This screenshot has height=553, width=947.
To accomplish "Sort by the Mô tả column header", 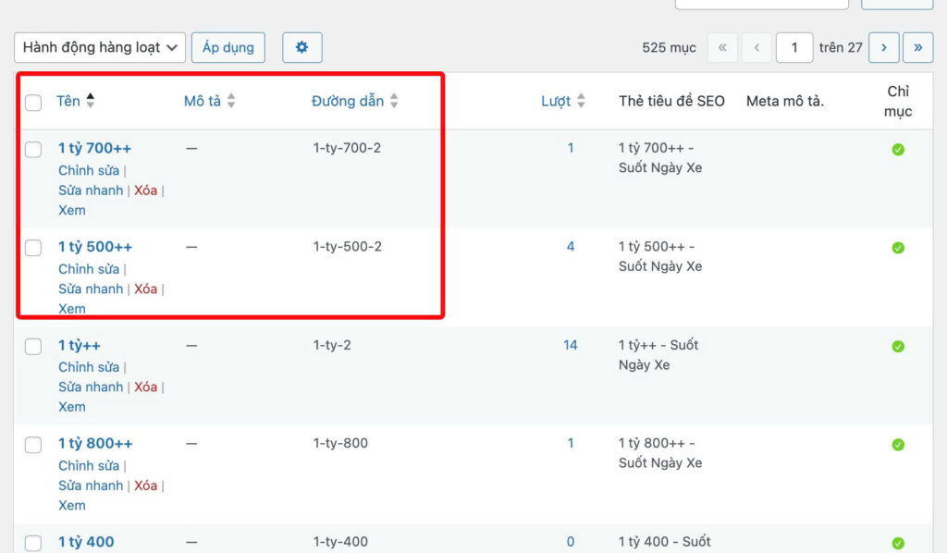I will [x=203, y=101].
